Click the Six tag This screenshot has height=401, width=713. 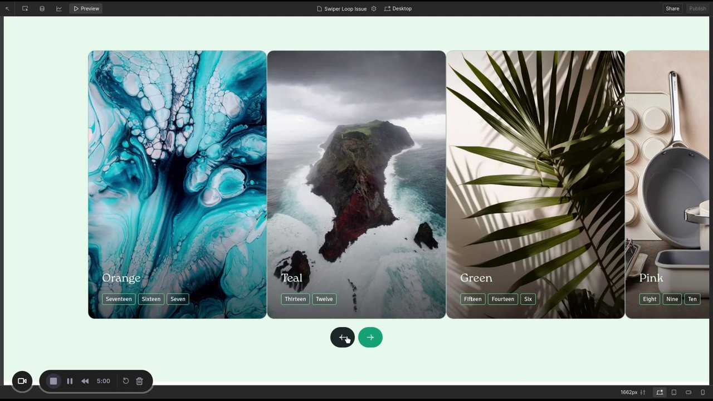(x=528, y=299)
